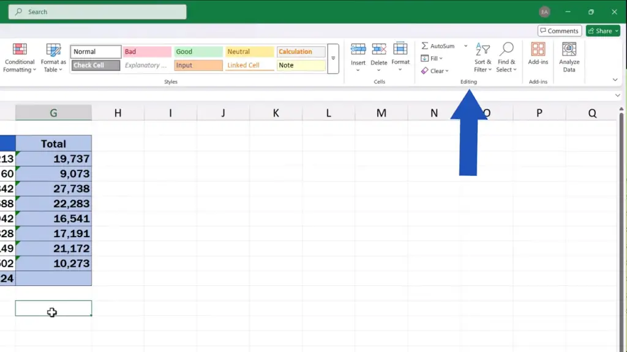Click in the Search box
627x352 pixels.
[x=98, y=12]
